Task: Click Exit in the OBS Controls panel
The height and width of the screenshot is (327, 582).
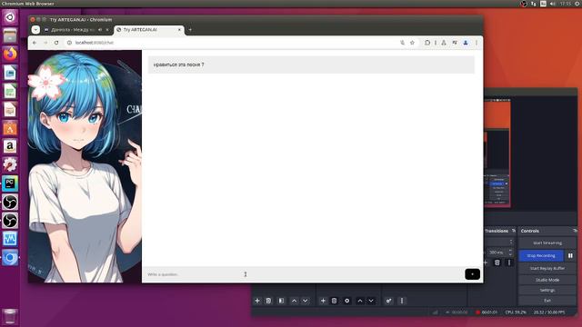Action: 547,301
